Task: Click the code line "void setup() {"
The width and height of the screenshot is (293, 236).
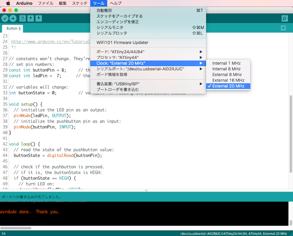Action: pos(26,104)
